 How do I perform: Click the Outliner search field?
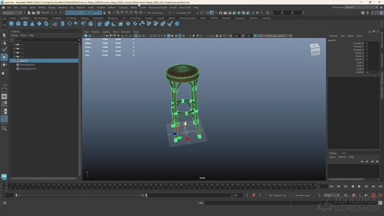click(47, 40)
